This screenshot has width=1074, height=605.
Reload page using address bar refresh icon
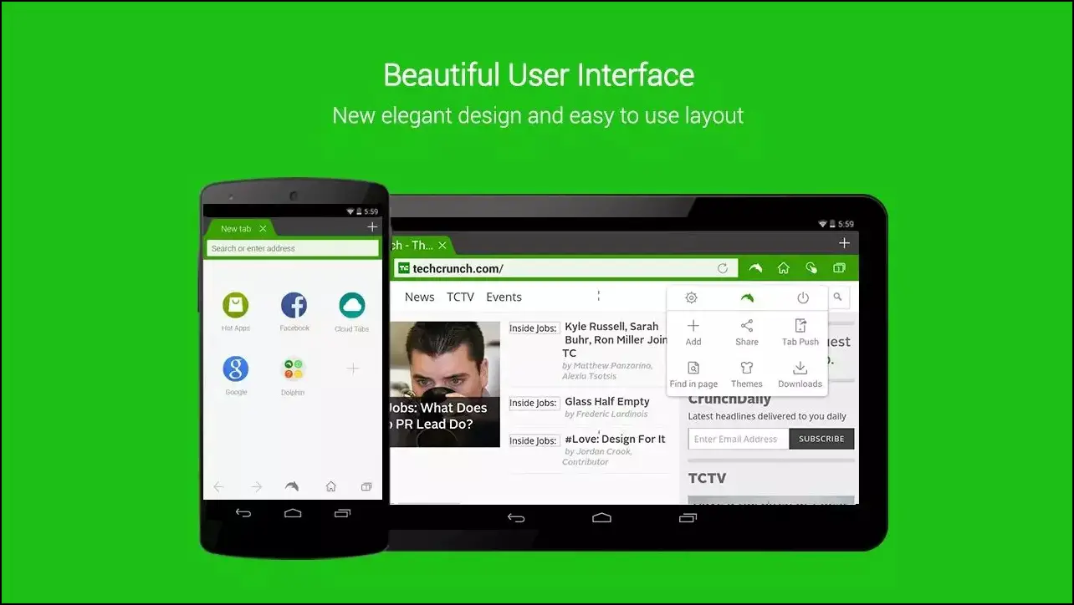pos(723,268)
